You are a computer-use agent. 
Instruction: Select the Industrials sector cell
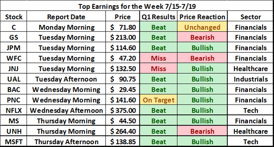coord(251,79)
